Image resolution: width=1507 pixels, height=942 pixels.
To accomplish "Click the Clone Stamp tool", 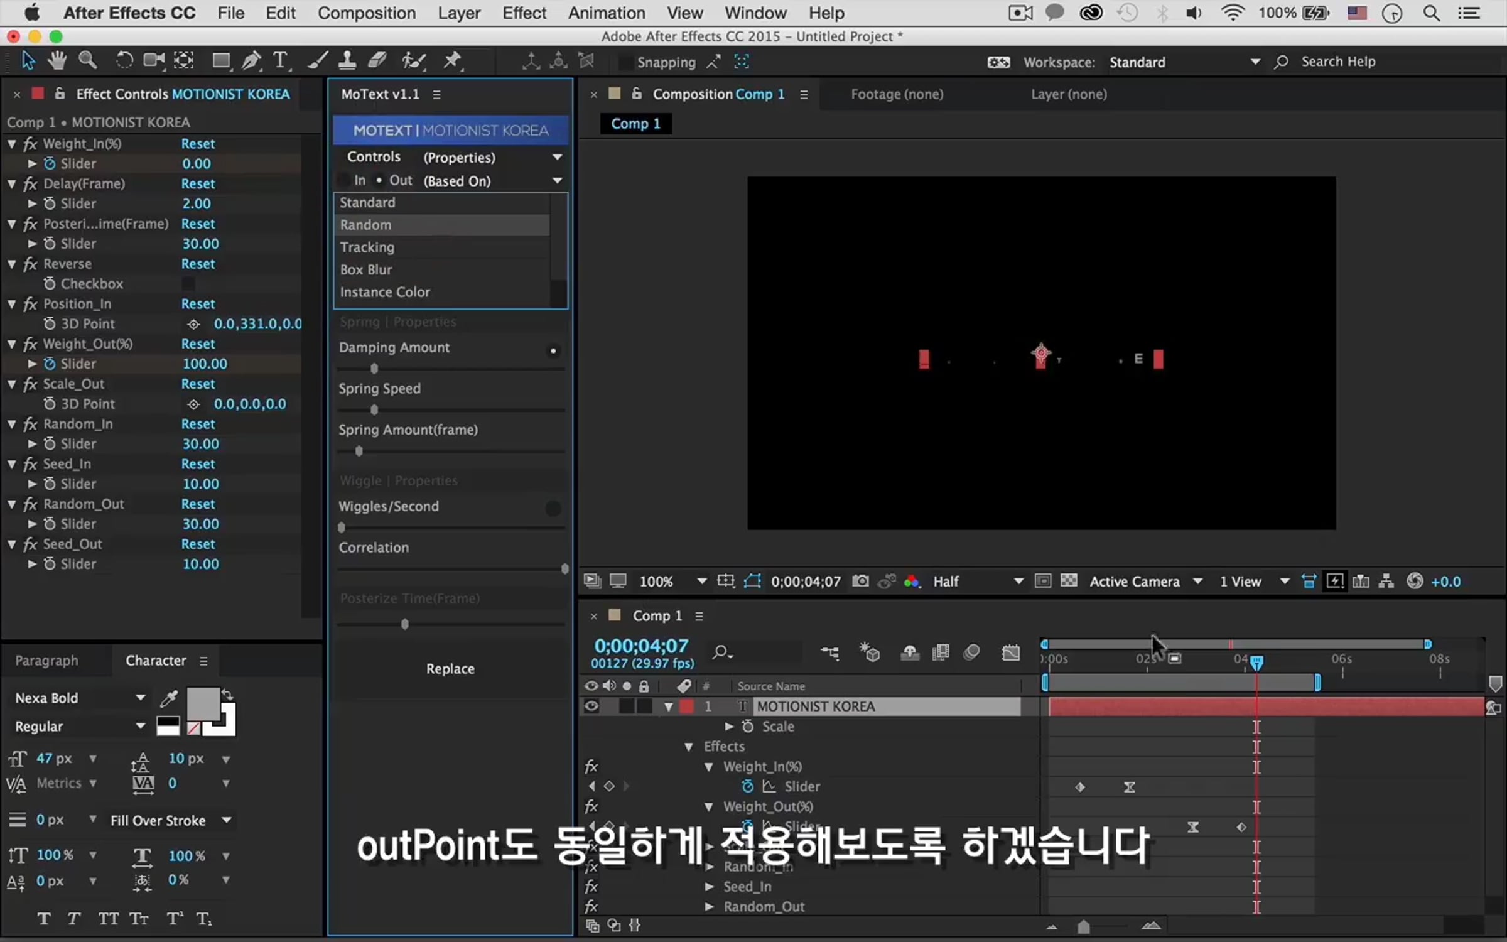I will pyautogui.click(x=347, y=61).
